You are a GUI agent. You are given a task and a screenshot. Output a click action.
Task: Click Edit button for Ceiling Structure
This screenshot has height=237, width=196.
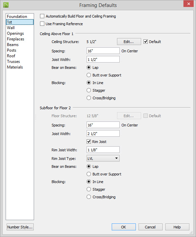129,42
